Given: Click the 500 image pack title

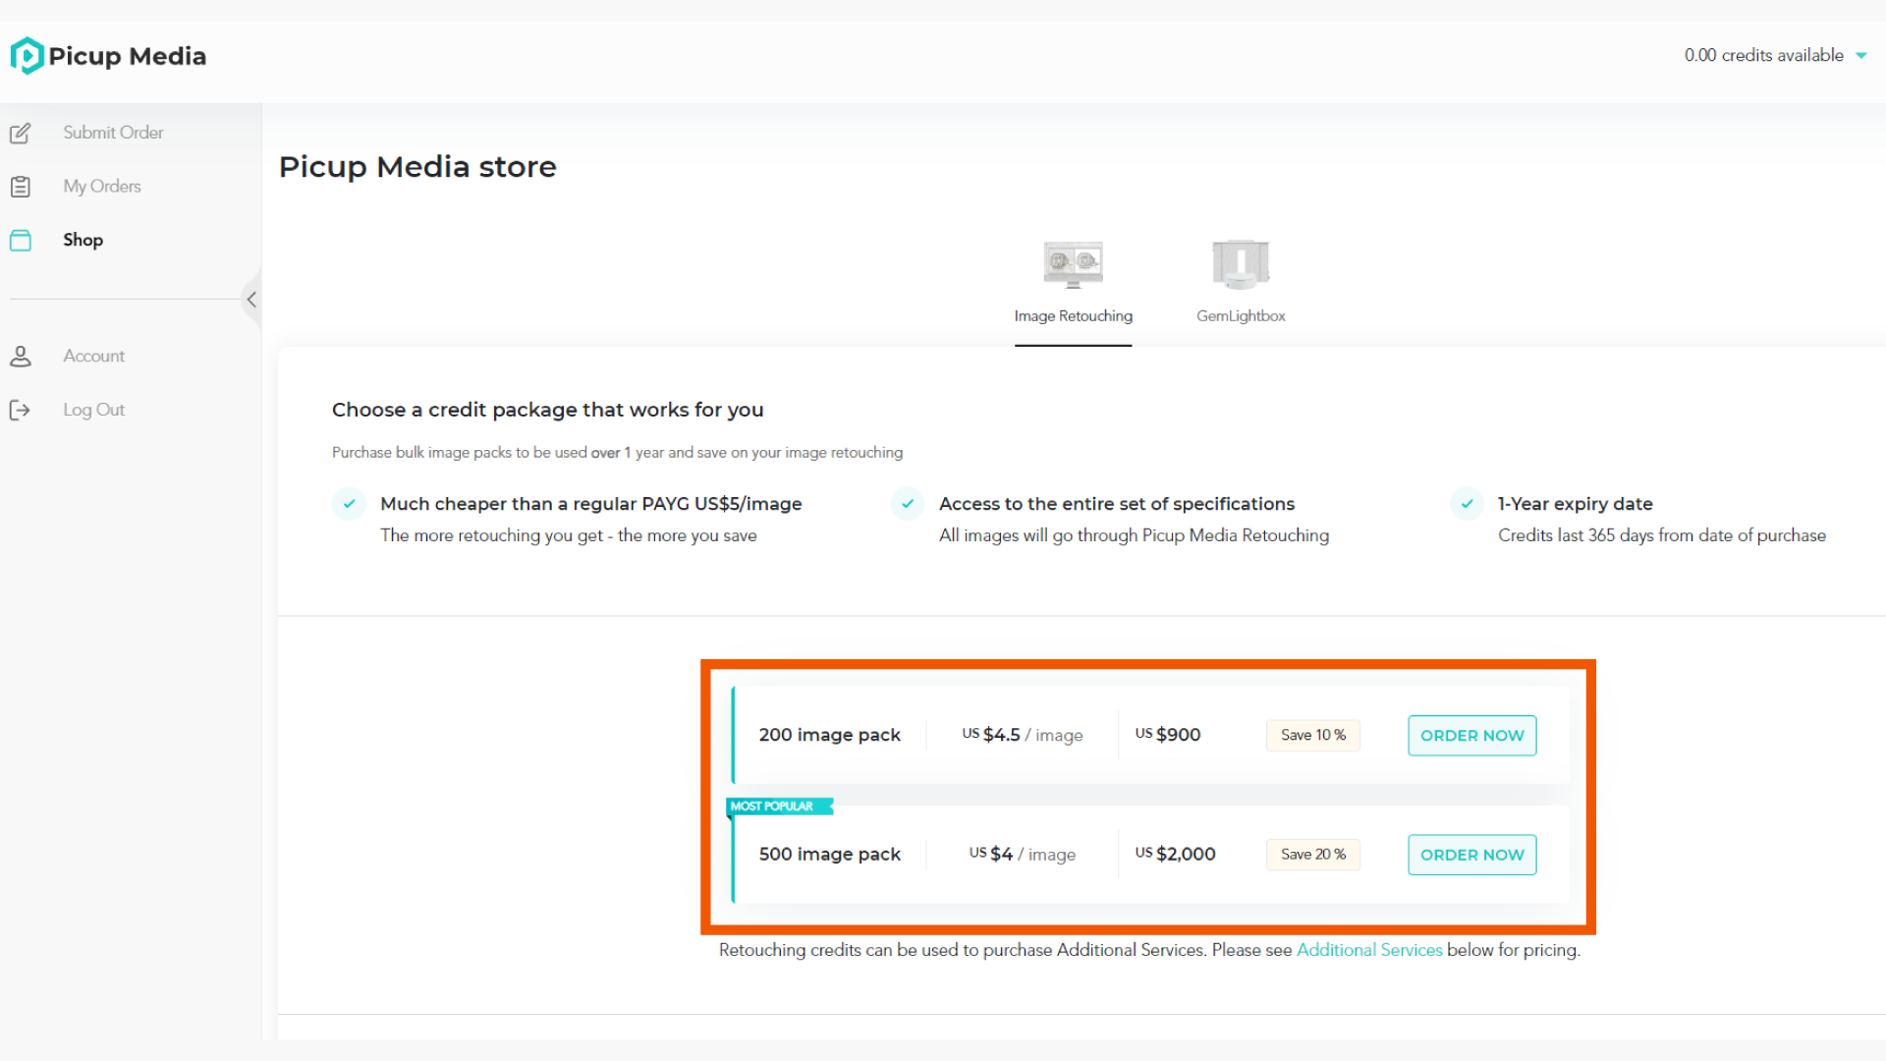Looking at the screenshot, I should click(829, 855).
